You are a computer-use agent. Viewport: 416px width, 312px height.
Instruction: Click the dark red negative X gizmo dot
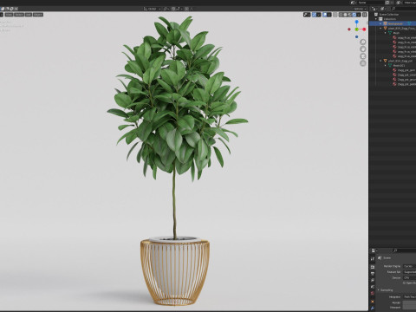349,29
